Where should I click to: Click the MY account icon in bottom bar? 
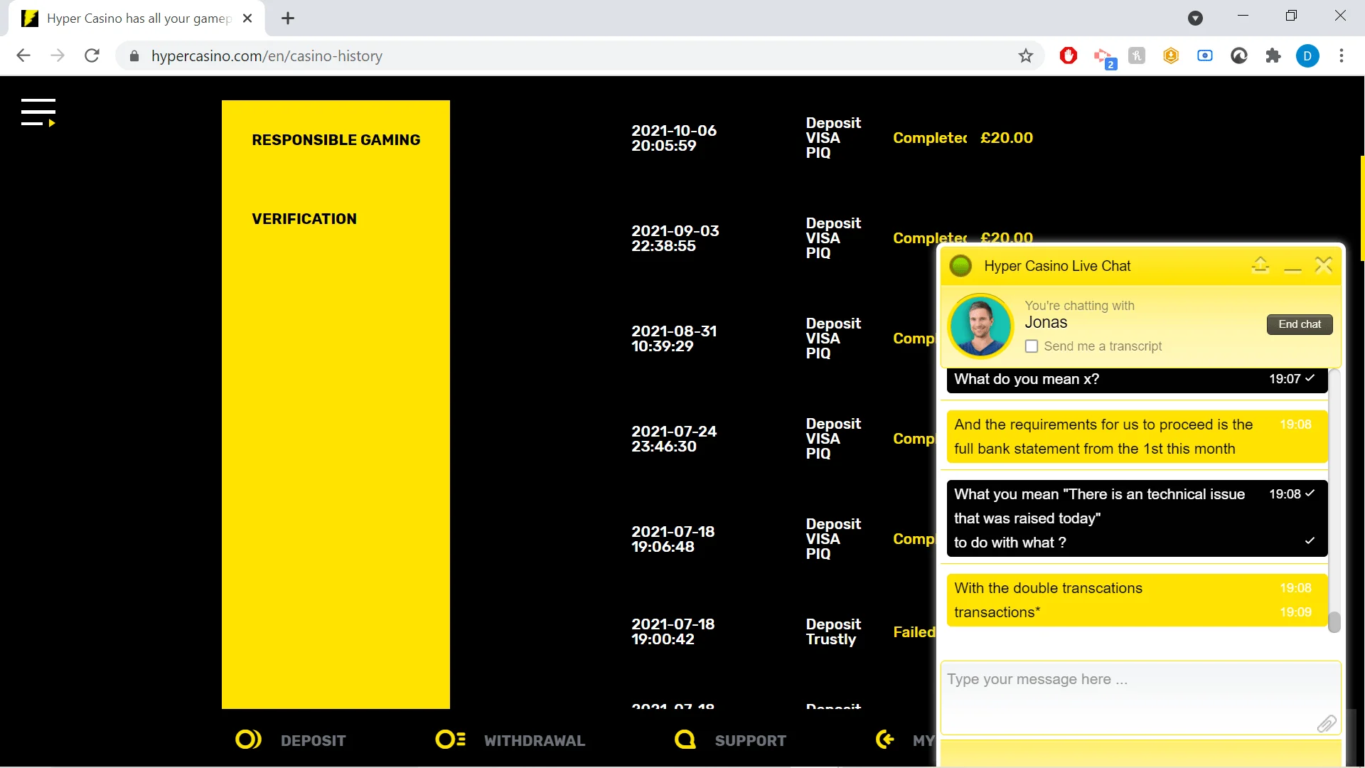pyautogui.click(x=885, y=740)
